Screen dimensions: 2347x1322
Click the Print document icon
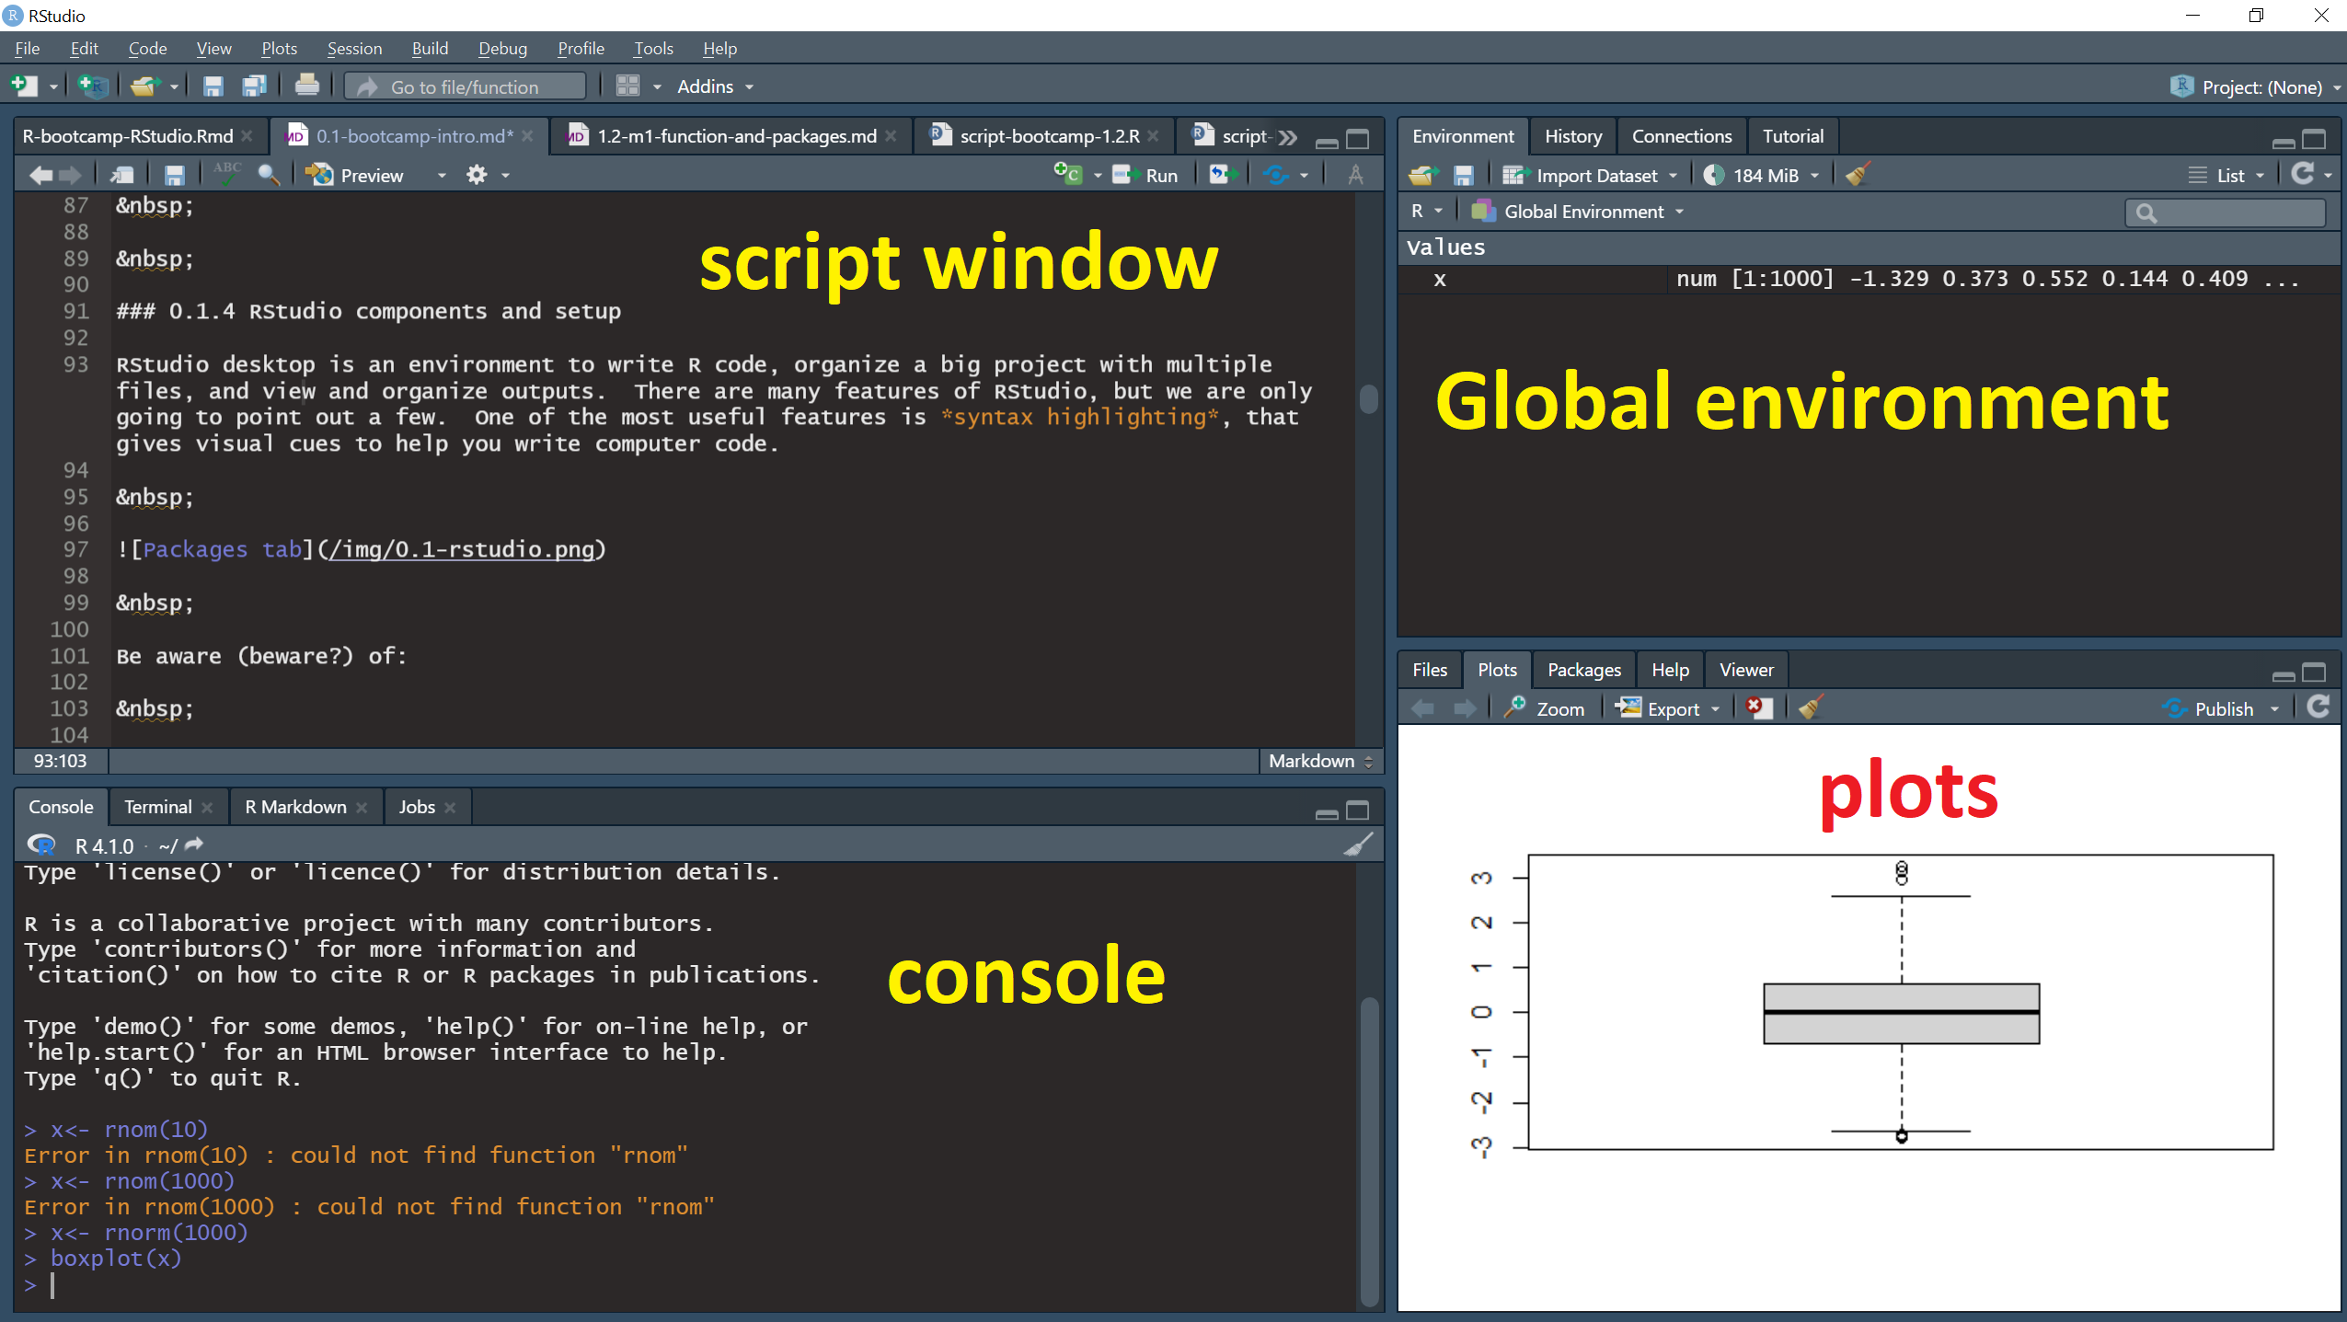click(x=307, y=86)
